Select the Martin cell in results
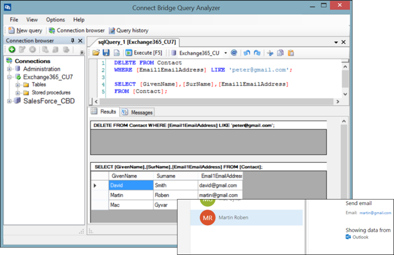 point(131,195)
